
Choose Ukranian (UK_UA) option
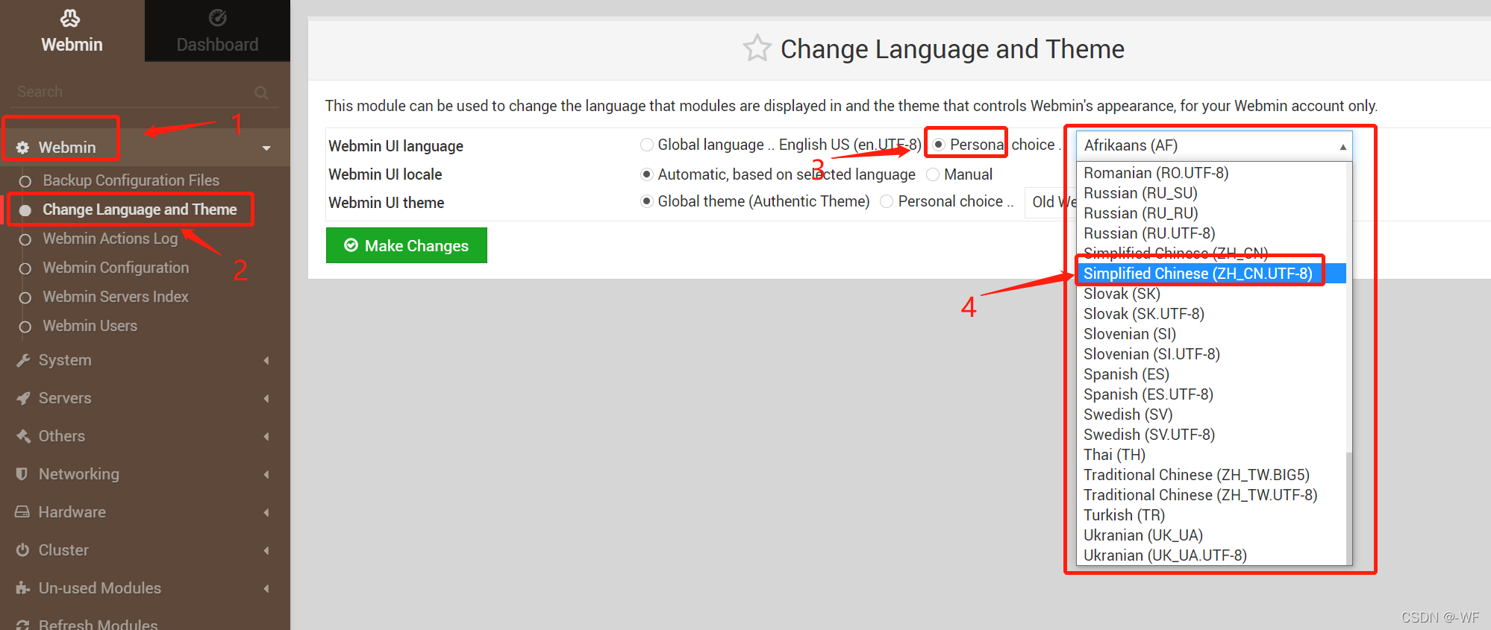pyautogui.click(x=1211, y=535)
